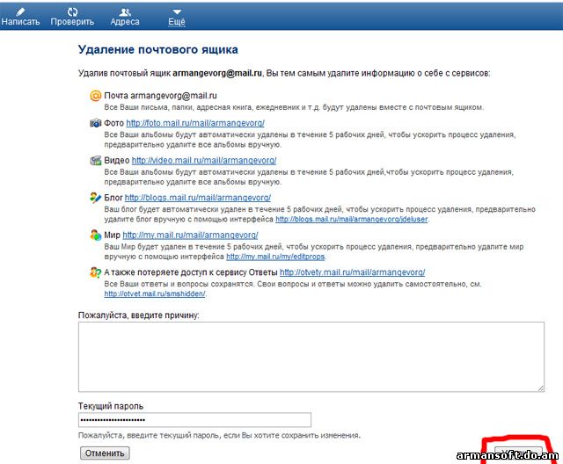
Task: Open the foto.mail.ru/mail/armangevorg link
Action: 195,123
